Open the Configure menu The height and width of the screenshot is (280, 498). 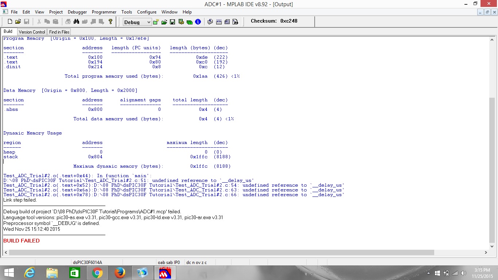[147, 12]
